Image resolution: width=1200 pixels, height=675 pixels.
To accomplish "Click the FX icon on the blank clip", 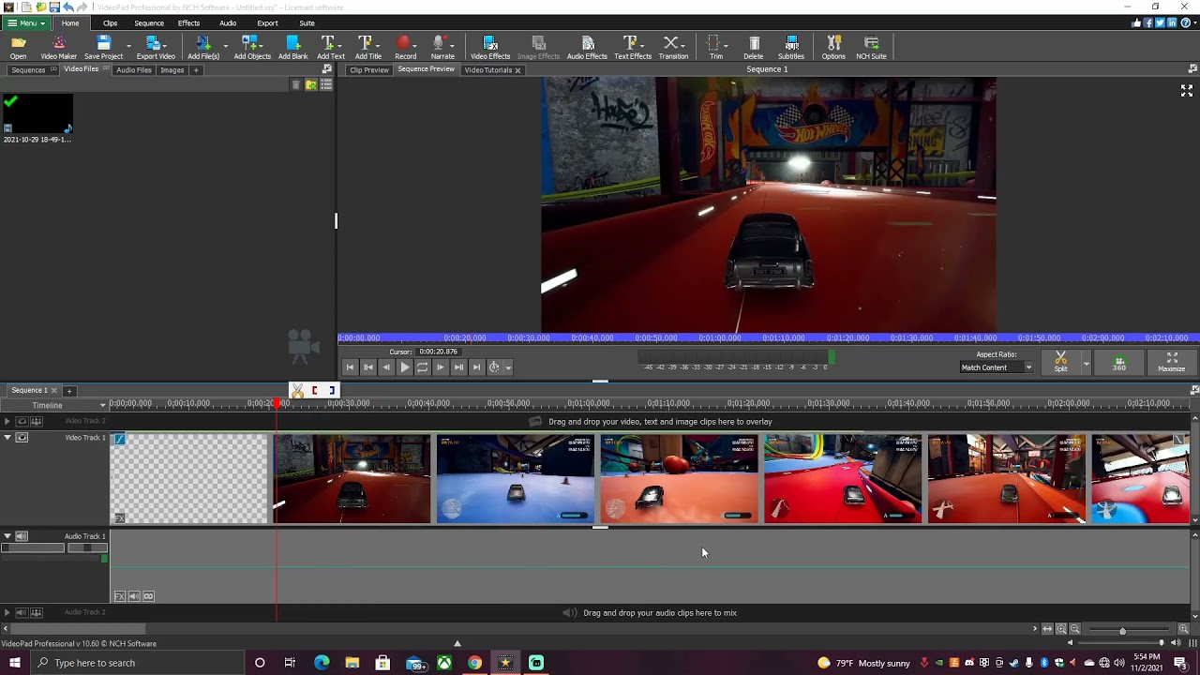I will (x=119, y=518).
